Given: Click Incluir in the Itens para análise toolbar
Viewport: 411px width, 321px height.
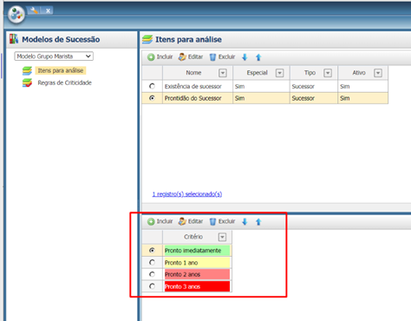Looking at the screenshot, I should (x=160, y=57).
